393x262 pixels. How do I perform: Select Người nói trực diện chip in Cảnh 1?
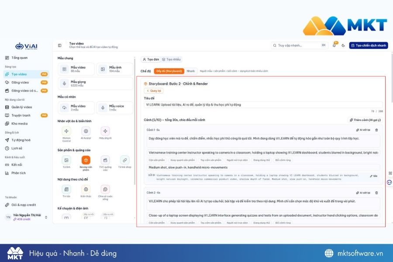(237, 160)
